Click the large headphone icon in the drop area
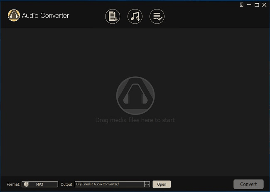Image resolution: width=270 pixels, height=192 pixels. (135, 95)
